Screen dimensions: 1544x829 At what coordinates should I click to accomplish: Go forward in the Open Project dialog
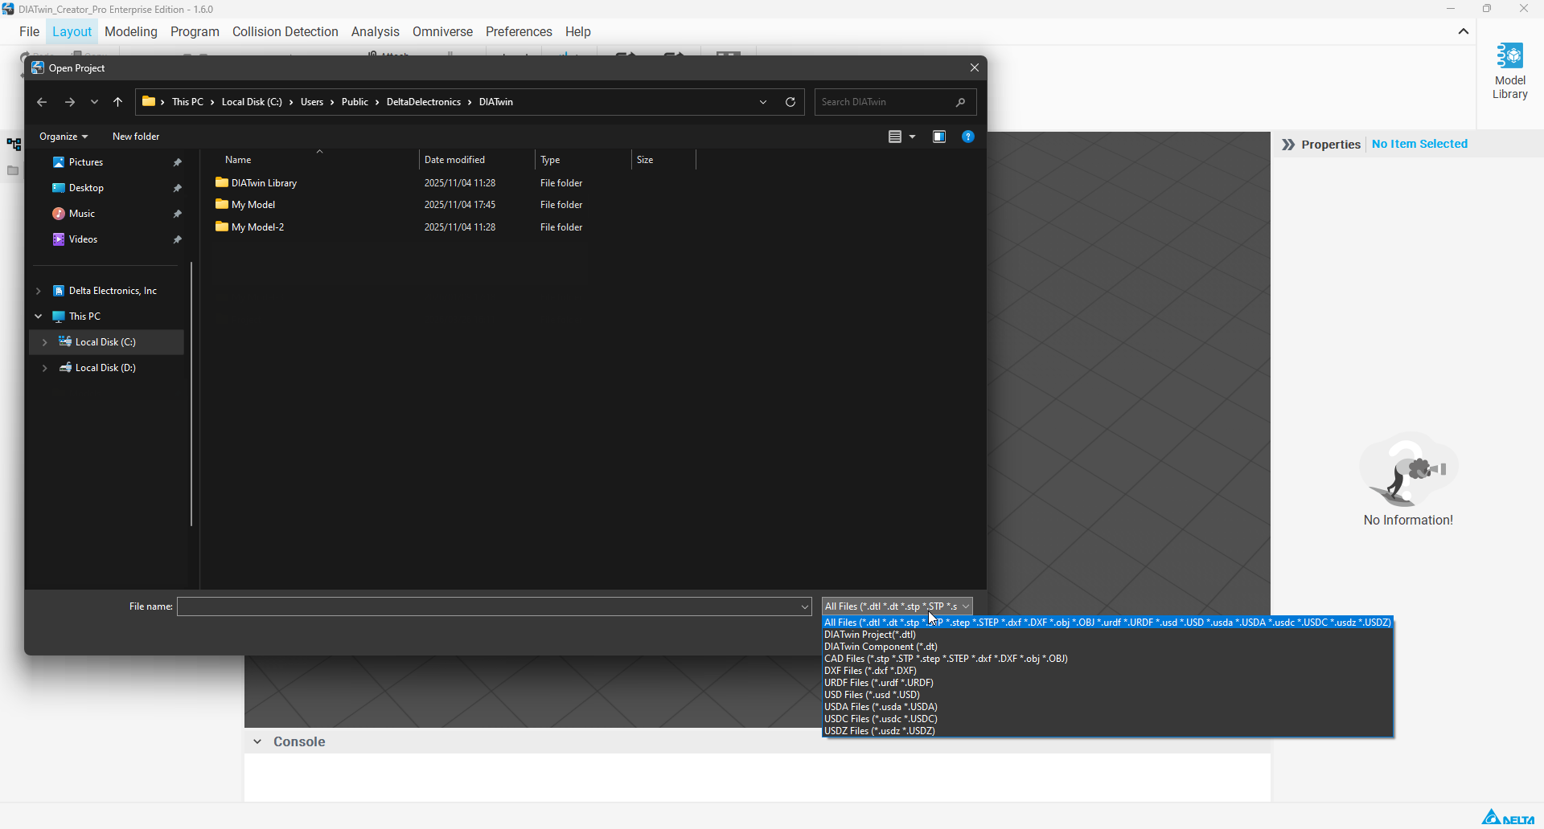(x=70, y=102)
